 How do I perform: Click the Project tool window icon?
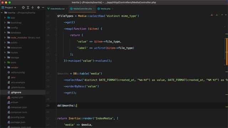tap(3, 7)
